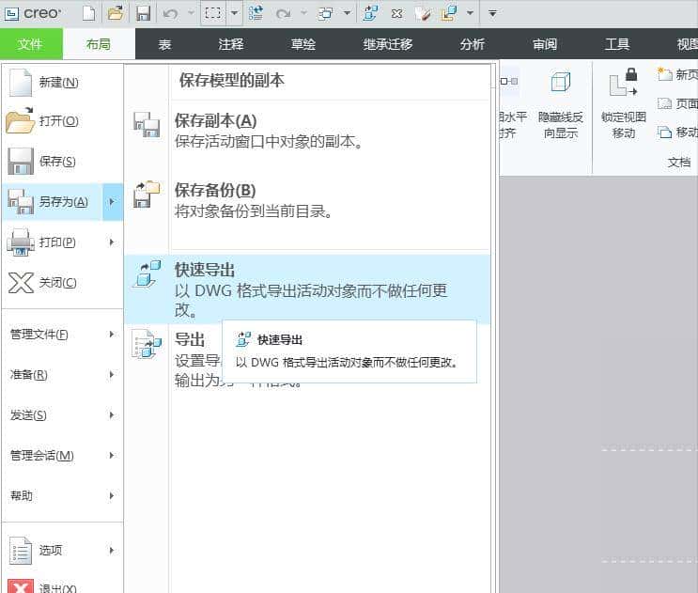The image size is (698, 593).
Task: Click the Open folder icon in quick access toolbar
Action: point(116,13)
